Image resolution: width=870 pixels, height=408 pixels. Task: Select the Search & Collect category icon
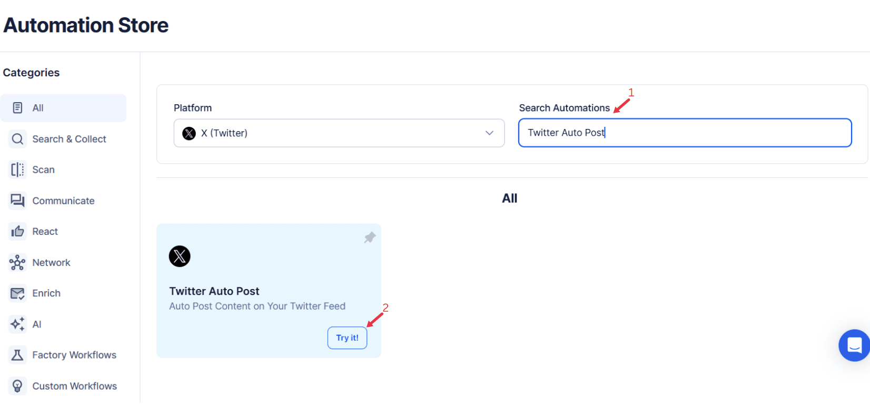17,138
